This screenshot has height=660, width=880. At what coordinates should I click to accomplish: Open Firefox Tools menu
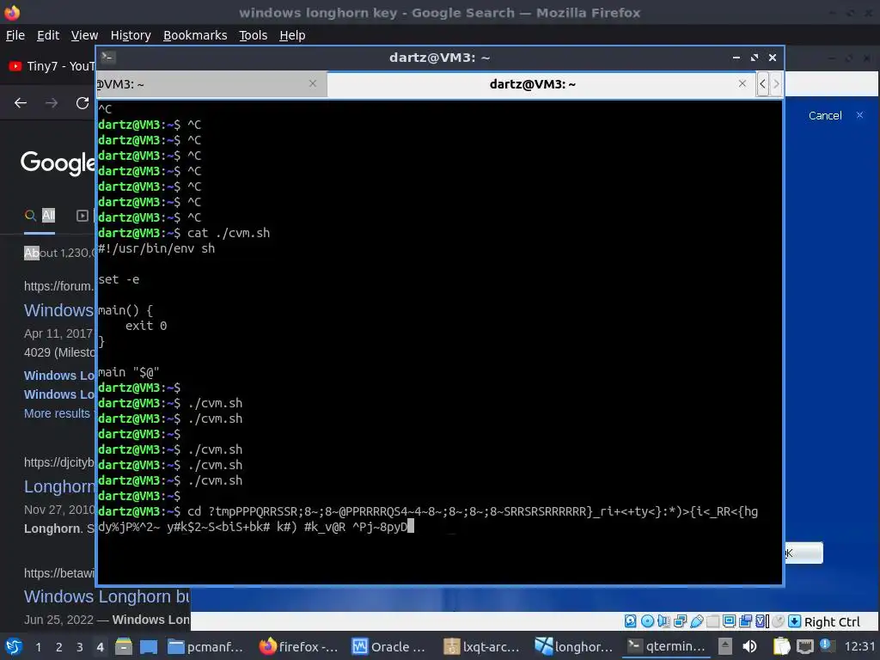(254, 35)
